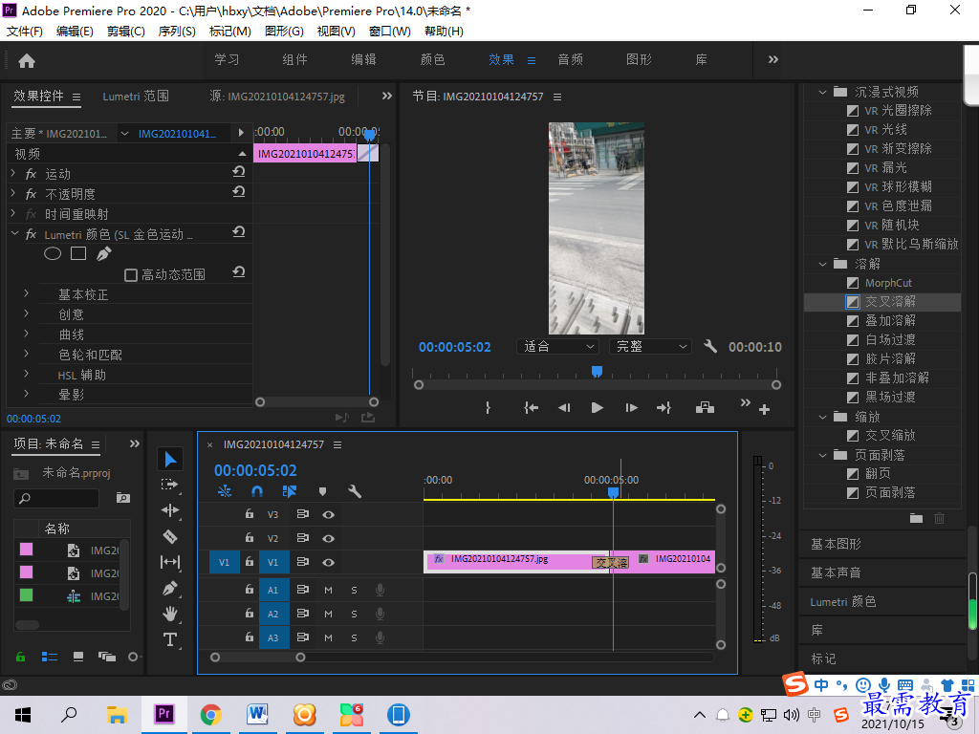Toggle V2 track visibility eye

(329, 538)
